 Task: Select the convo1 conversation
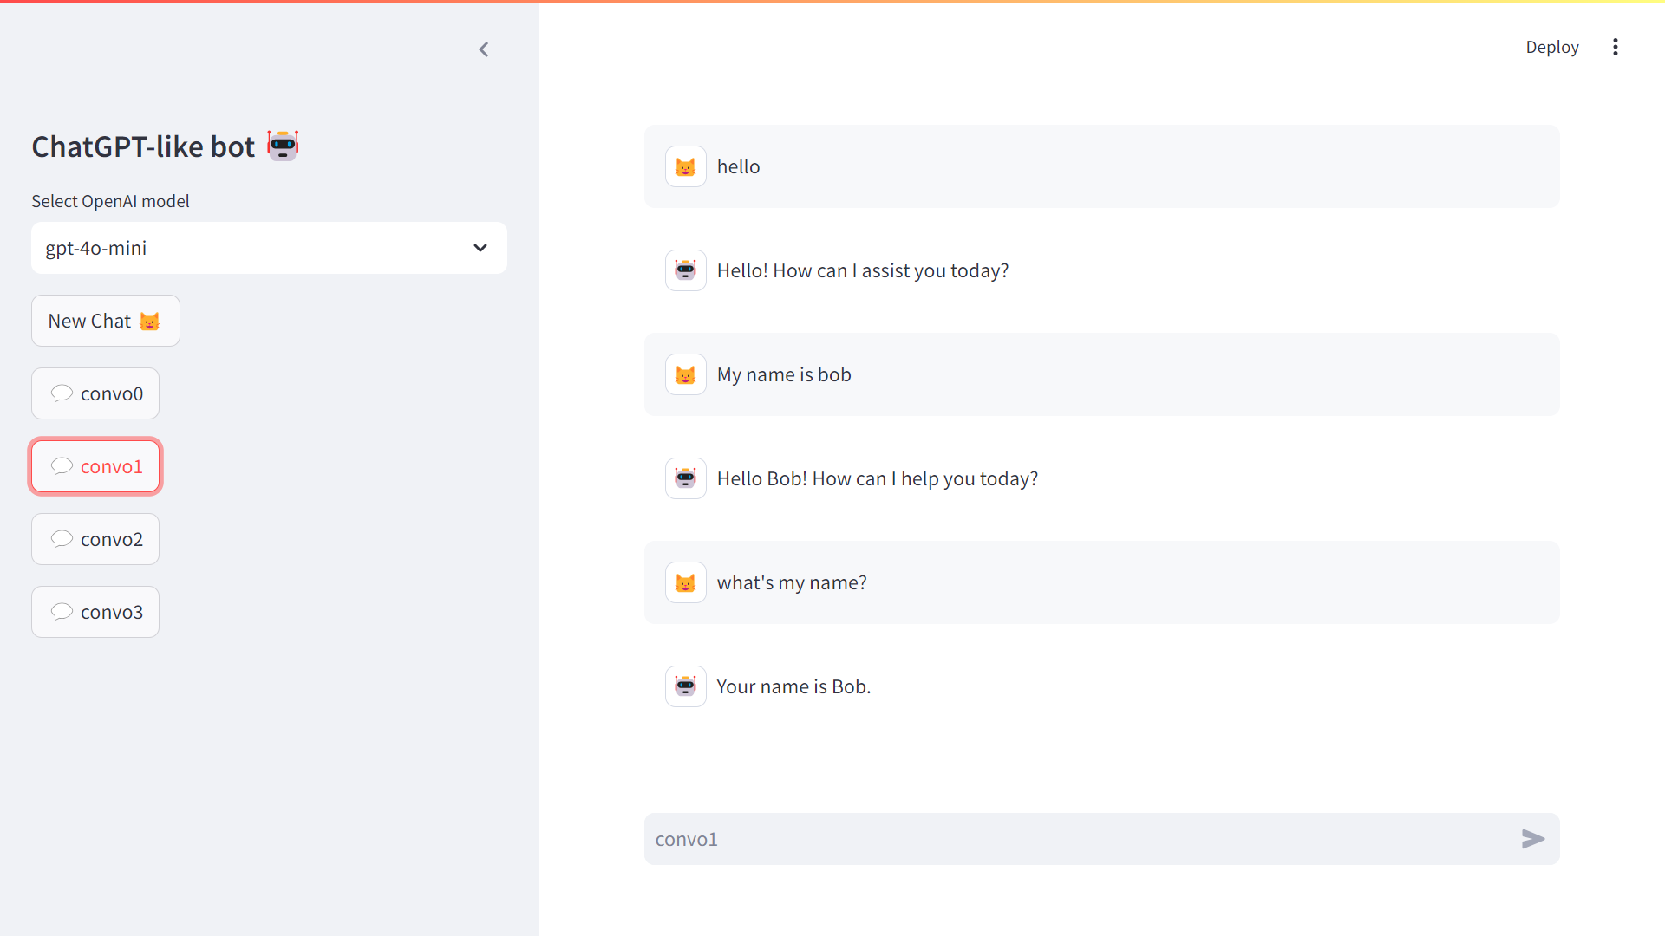[95, 466]
